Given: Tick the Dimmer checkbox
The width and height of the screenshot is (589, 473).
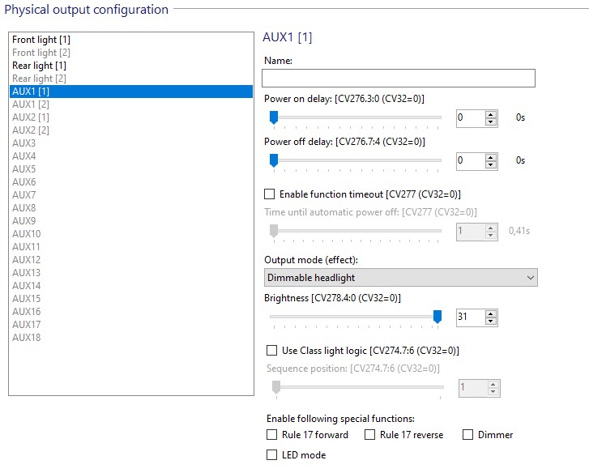Looking at the screenshot, I should coord(467,435).
